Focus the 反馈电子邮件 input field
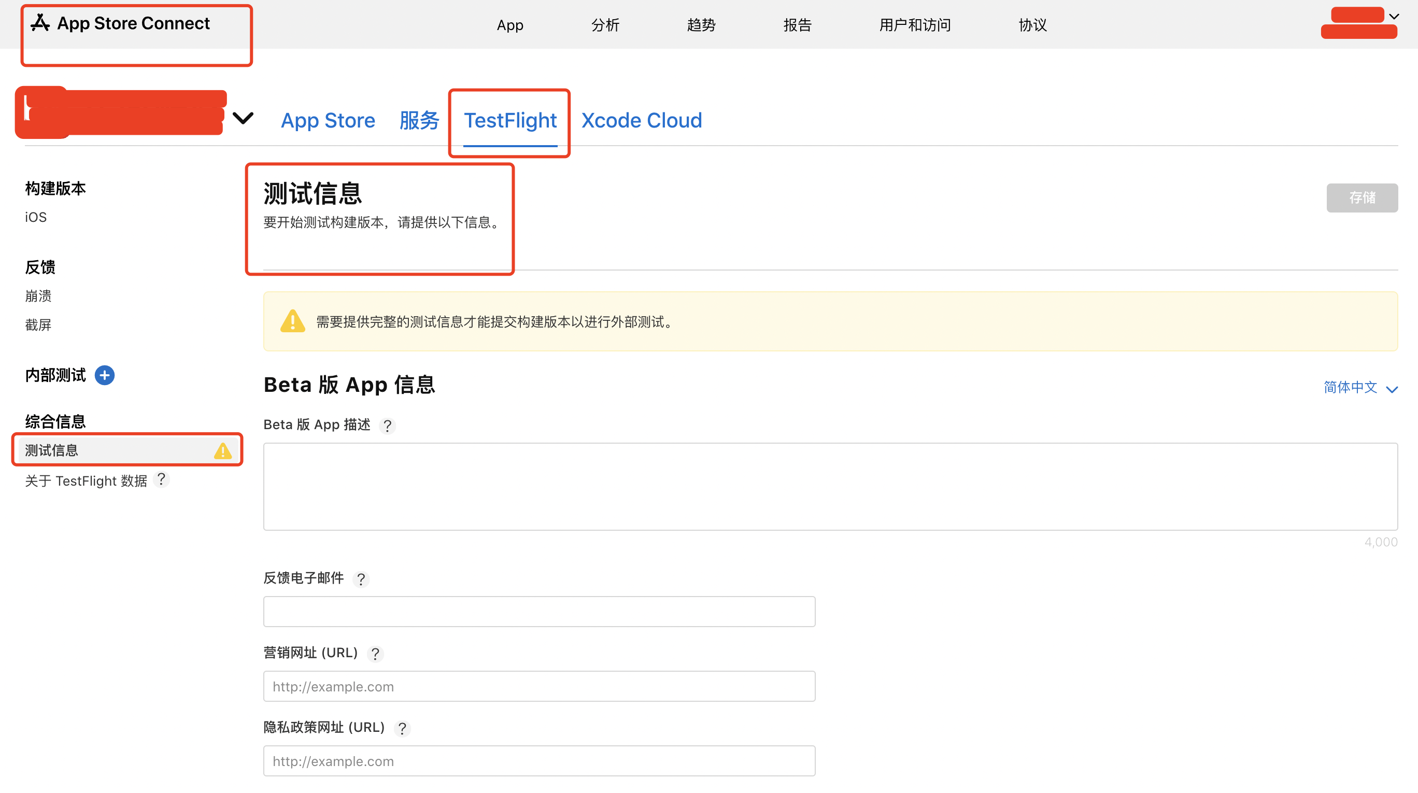The height and width of the screenshot is (793, 1418). (539, 612)
